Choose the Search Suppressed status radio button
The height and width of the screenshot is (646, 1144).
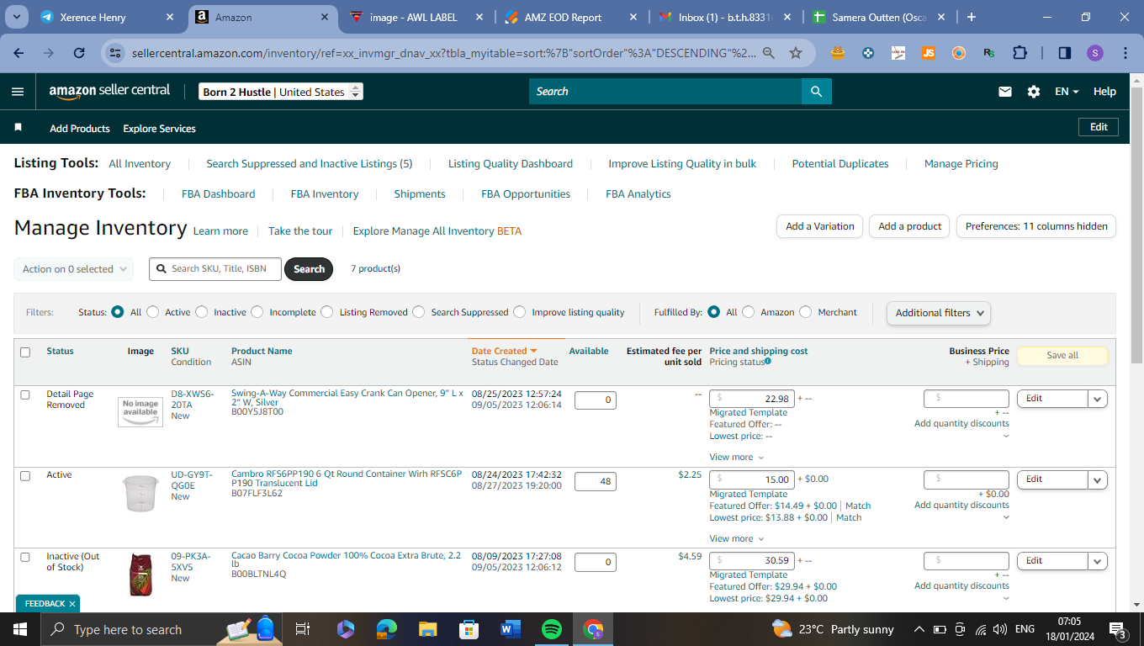(x=418, y=312)
